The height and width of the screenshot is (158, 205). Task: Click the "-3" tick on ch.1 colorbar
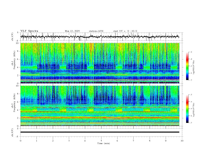click(x=191, y=52)
